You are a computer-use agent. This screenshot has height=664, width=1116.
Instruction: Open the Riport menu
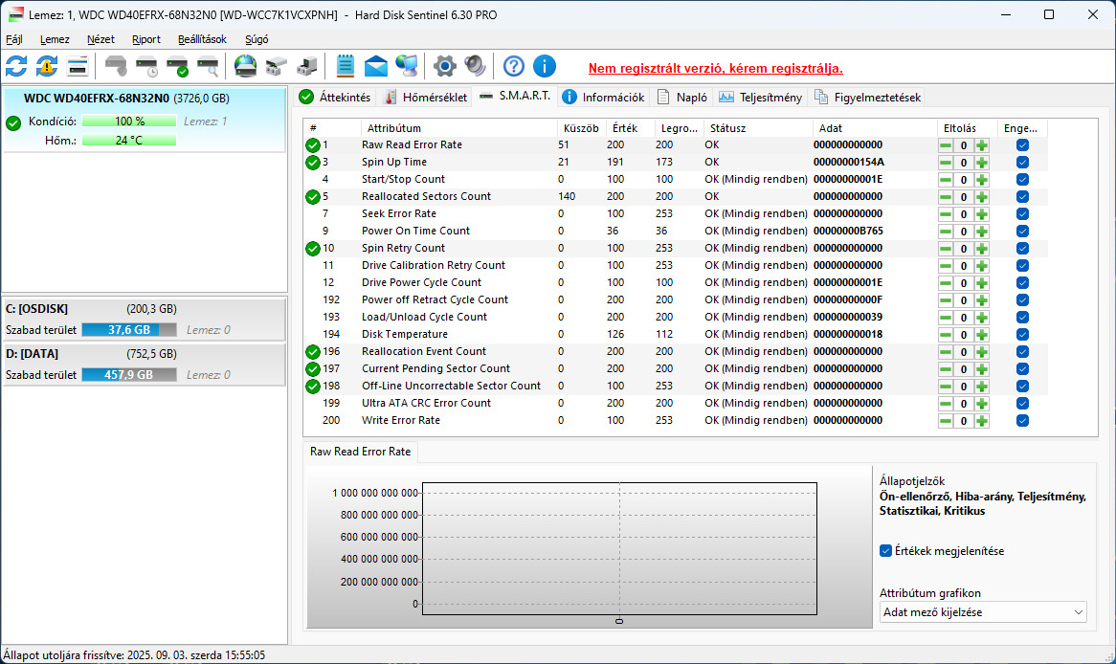coord(145,39)
